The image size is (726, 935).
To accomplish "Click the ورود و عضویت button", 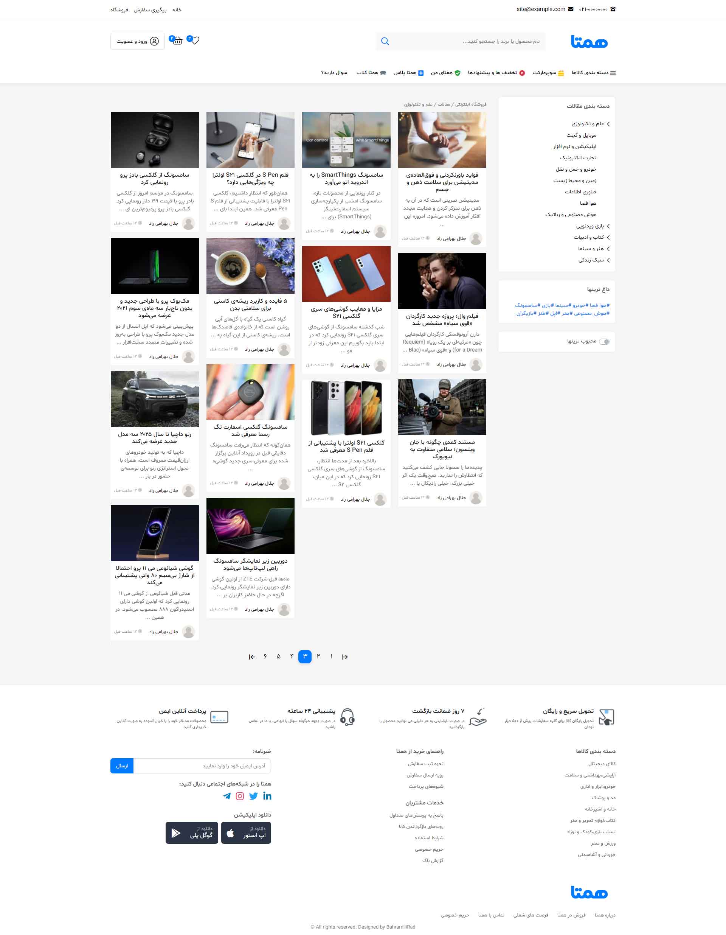I will tap(137, 42).
